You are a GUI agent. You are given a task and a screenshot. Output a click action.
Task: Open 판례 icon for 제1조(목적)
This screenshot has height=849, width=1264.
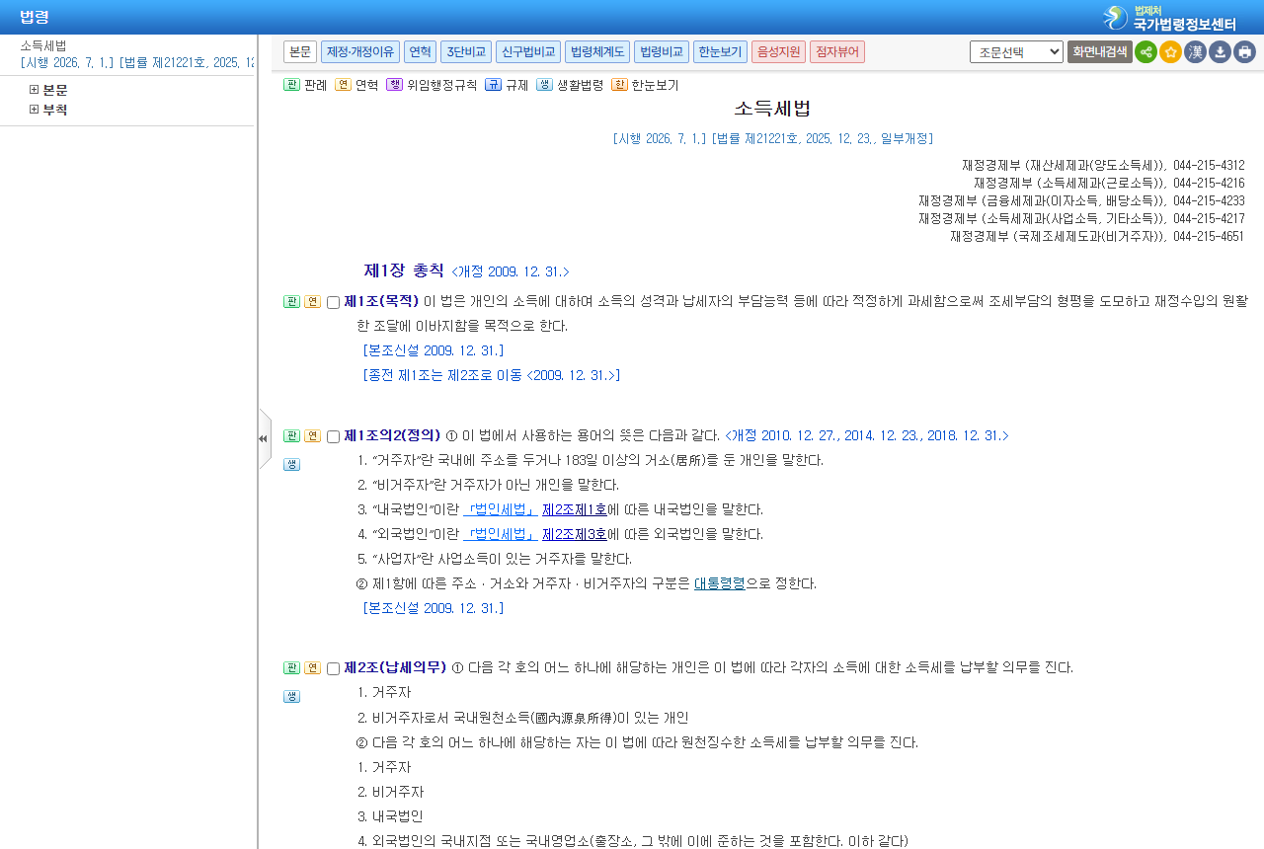click(x=291, y=302)
